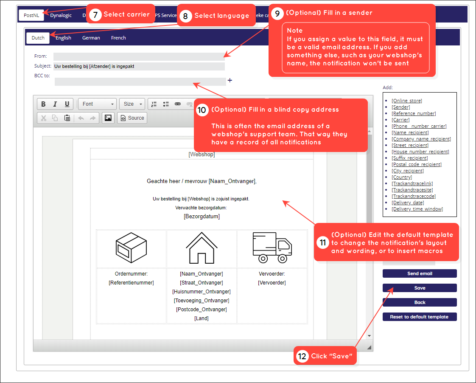Insert the [Carrier] macro
This screenshot has height=383, width=476.
click(401, 120)
